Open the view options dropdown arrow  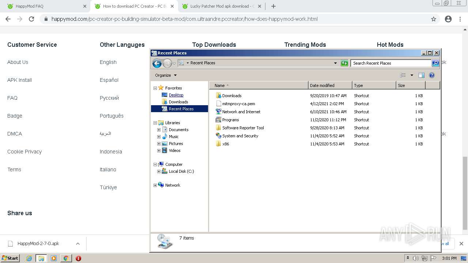(x=412, y=75)
